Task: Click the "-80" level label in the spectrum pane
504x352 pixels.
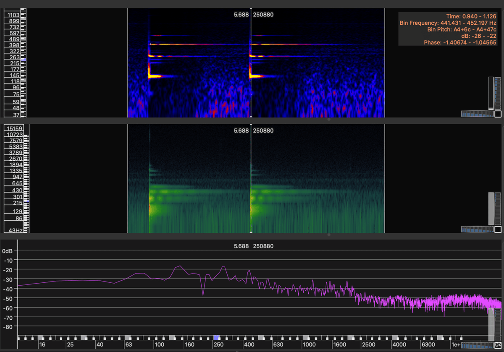Action: [x=8, y=326]
